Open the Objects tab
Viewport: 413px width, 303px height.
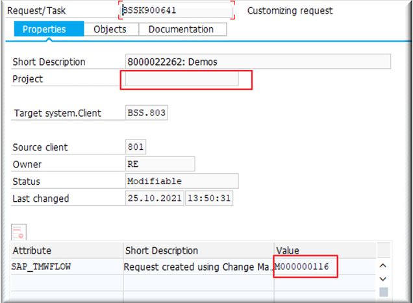[x=110, y=29]
